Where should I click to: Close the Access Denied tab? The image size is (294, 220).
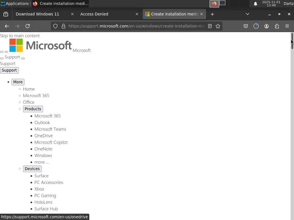pyautogui.click(x=137, y=14)
